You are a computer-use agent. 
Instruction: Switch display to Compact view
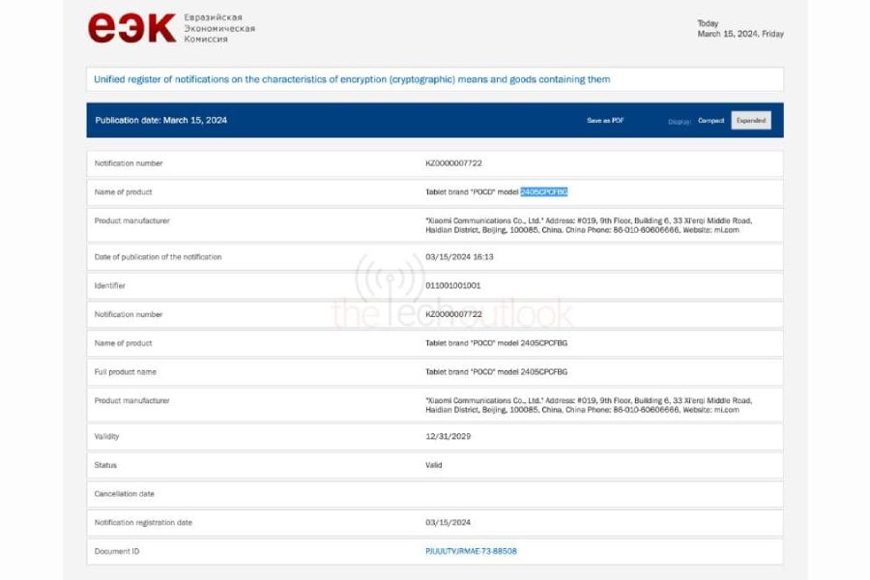pyautogui.click(x=710, y=121)
